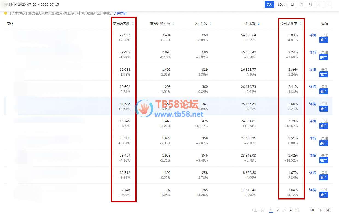339x217 pixels.
Task: Click 下一页 to go to next page
Action: click(325, 210)
